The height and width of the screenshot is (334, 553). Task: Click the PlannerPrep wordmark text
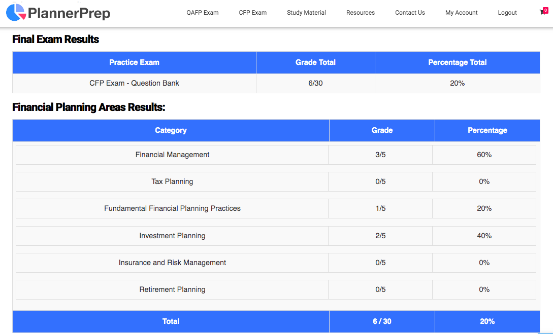pos(70,13)
